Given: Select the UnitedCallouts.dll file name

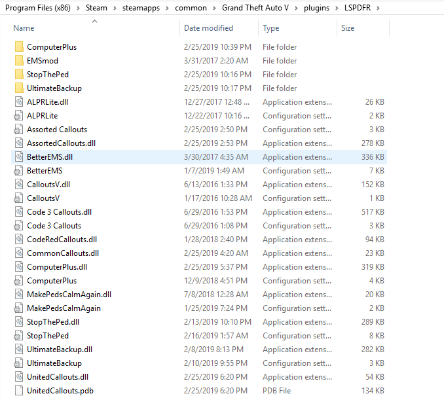Looking at the screenshot, I should pyautogui.click(x=58, y=377).
